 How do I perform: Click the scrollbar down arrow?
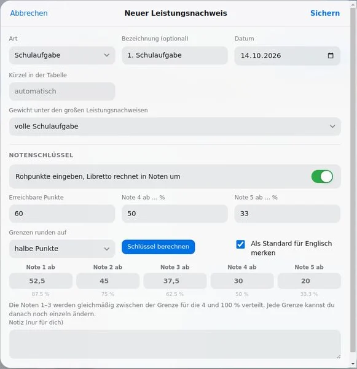click(x=353, y=364)
